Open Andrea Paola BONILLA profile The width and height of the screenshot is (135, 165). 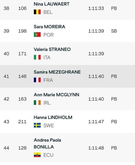[47, 144]
